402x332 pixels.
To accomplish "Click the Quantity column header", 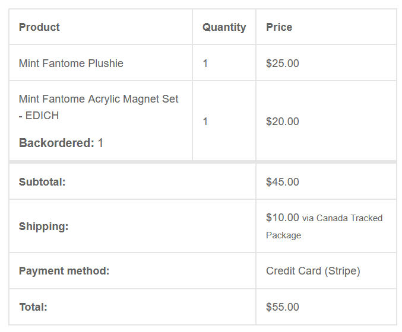I will pos(224,27).
